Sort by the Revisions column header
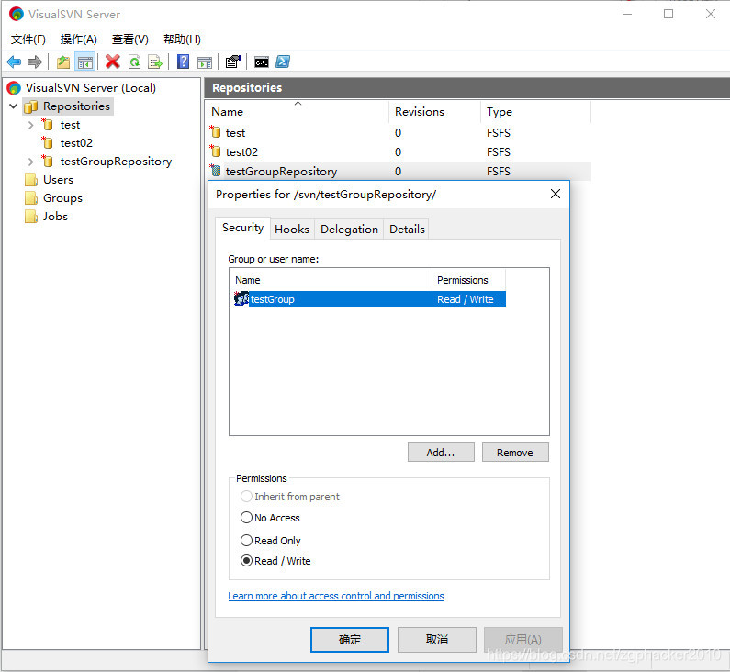 click(x=434, y=112)
